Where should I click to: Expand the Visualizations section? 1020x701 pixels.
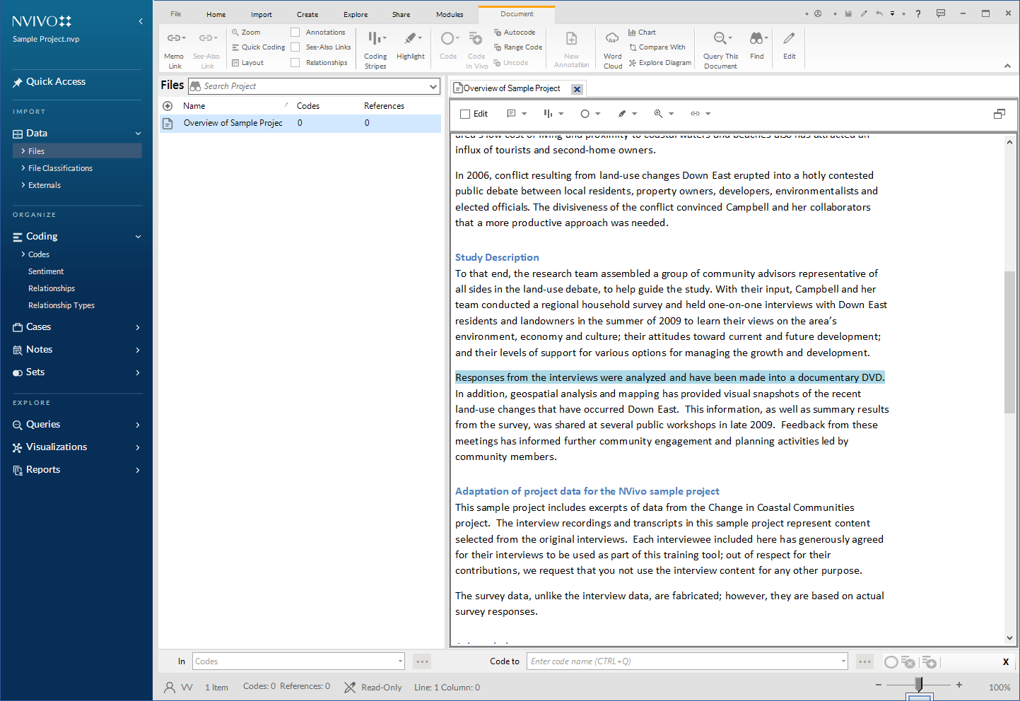138,447
